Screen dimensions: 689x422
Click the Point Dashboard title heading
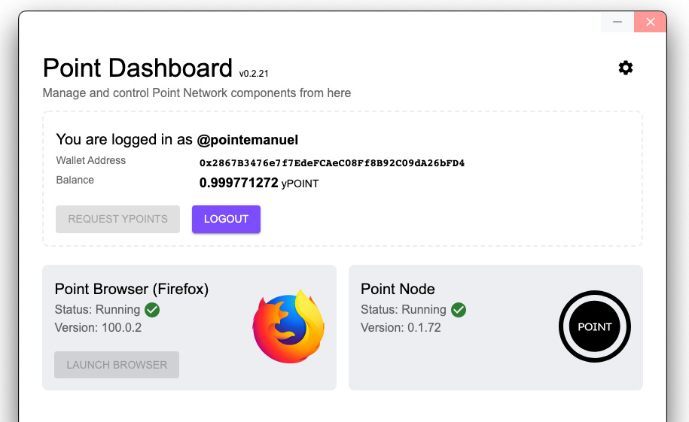(x=138, y=68)
